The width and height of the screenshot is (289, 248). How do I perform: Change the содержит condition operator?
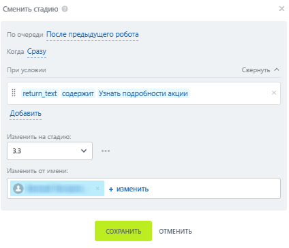[x=78, y=93]
